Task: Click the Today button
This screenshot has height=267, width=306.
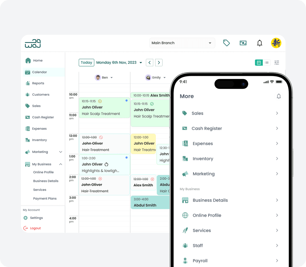Action: (x=86, y=62)
